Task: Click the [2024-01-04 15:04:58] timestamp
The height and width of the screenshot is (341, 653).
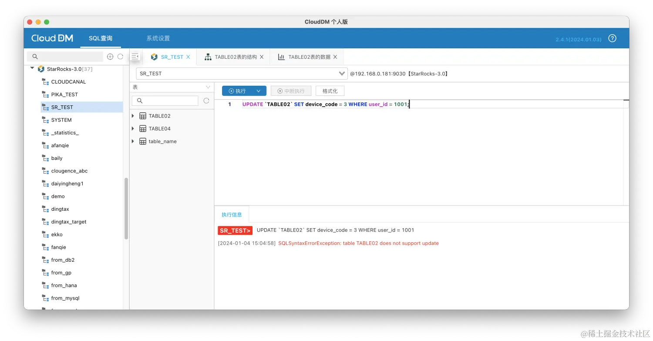Action: tap(247, 243)
